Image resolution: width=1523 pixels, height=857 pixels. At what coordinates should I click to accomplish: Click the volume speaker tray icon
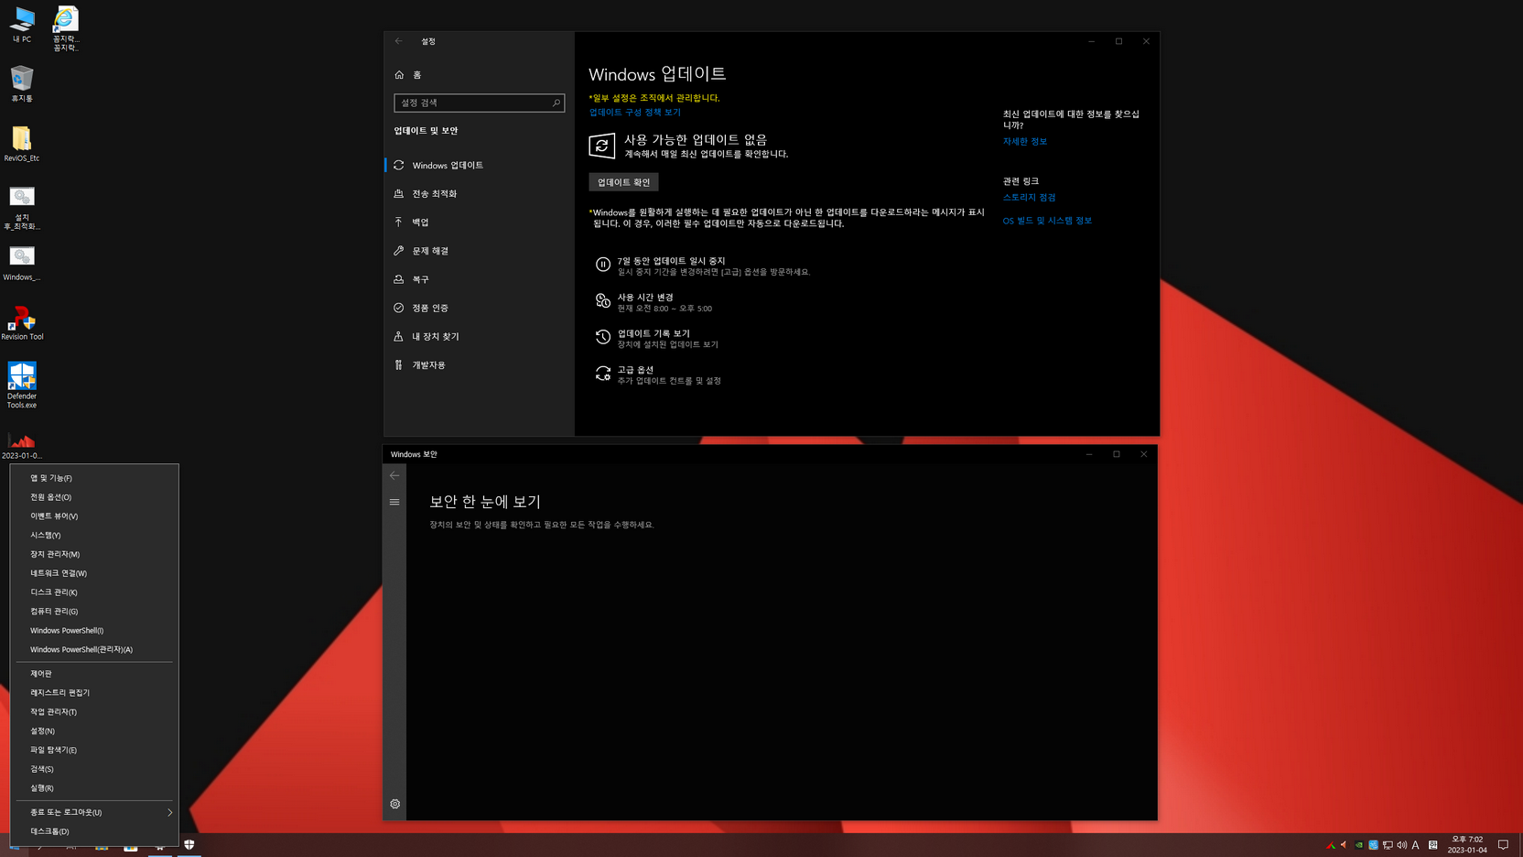tap(1401, 845)
